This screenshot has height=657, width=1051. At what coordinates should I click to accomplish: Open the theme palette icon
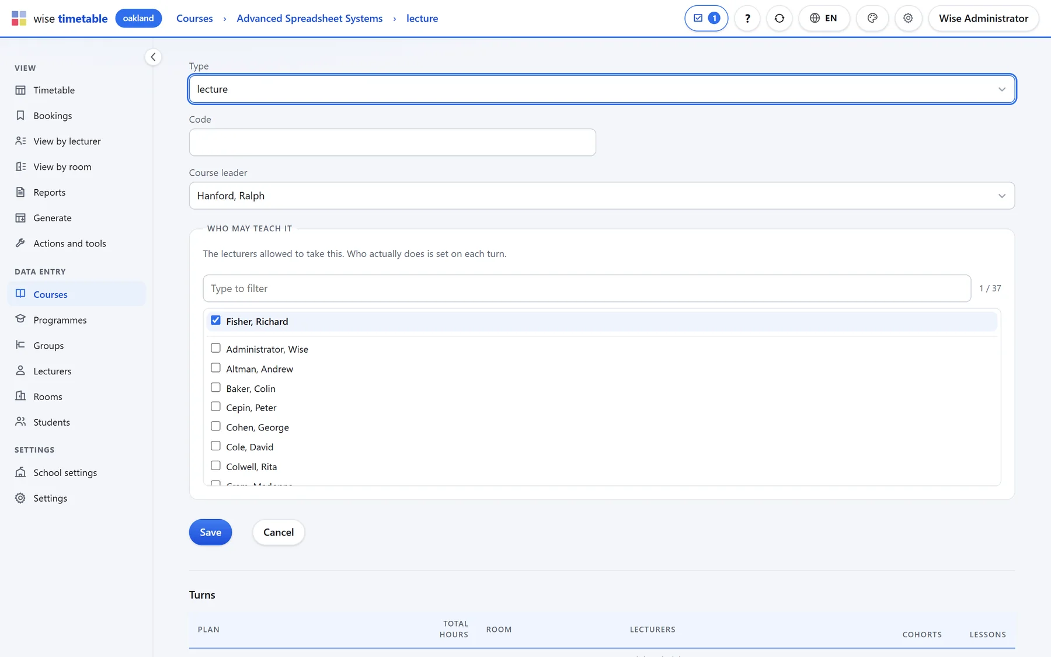tap(872, 18)
